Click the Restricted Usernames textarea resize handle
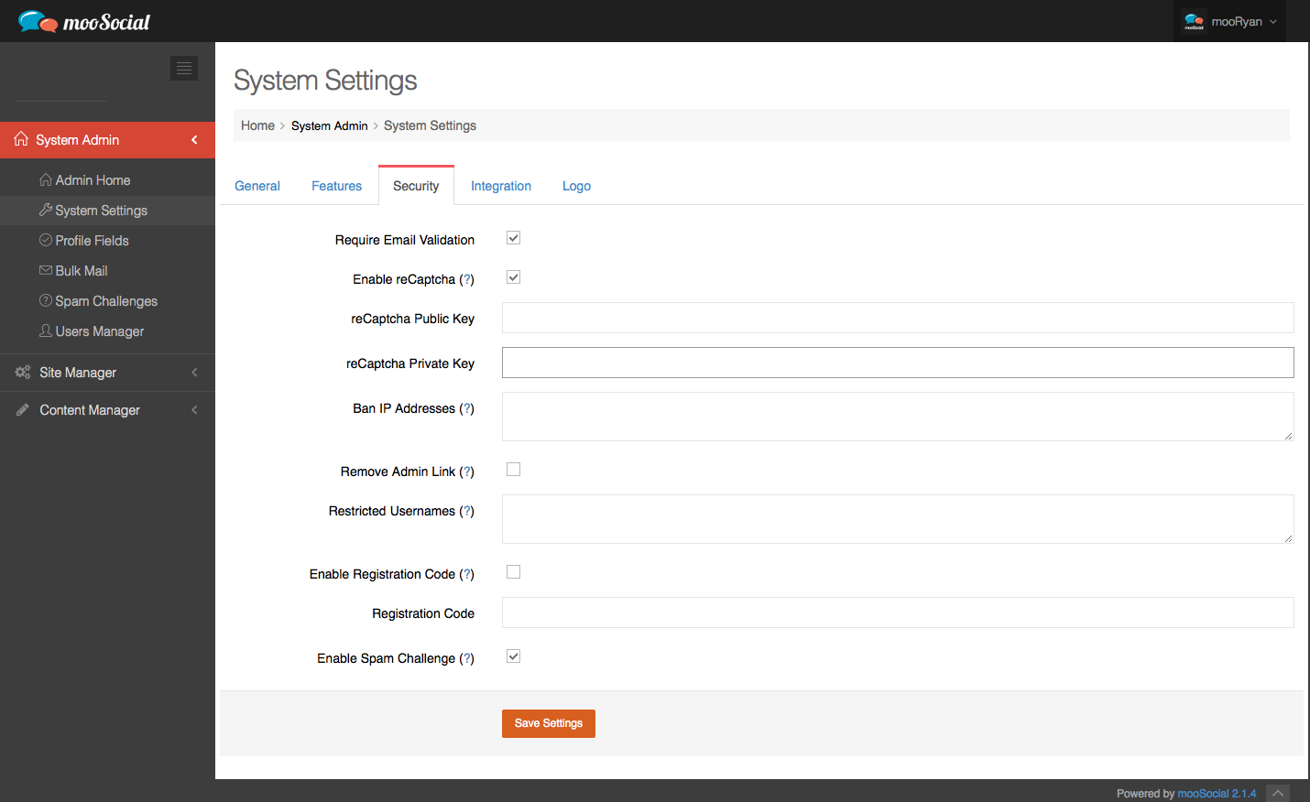The height and width of the screenshot is (802, 1310). [x=1288, y=537]
